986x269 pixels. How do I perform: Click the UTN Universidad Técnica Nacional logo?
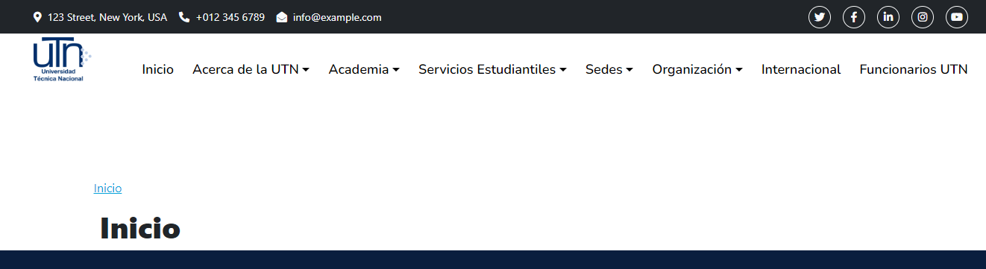tap(62, 59)
